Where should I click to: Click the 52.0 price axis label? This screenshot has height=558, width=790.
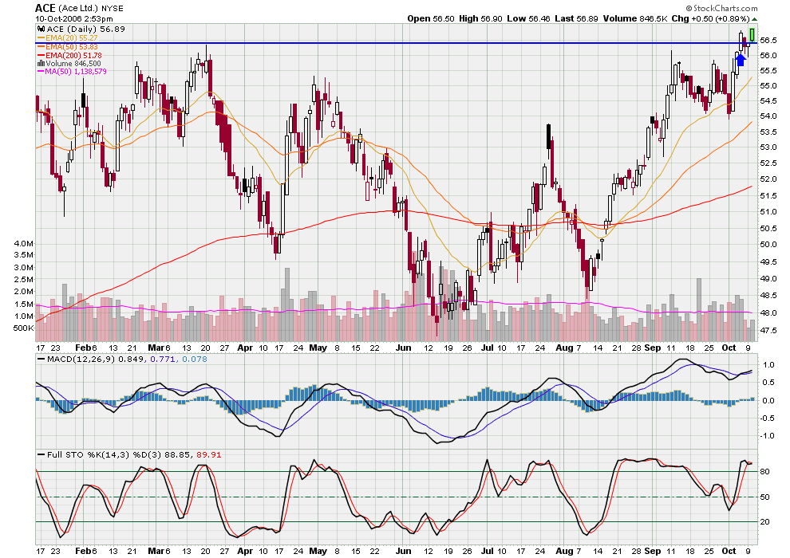(768, 179)
